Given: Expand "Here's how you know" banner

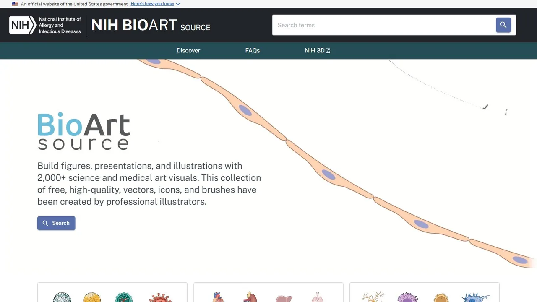Looking at the screenshot, I should (x=155, y=4).
